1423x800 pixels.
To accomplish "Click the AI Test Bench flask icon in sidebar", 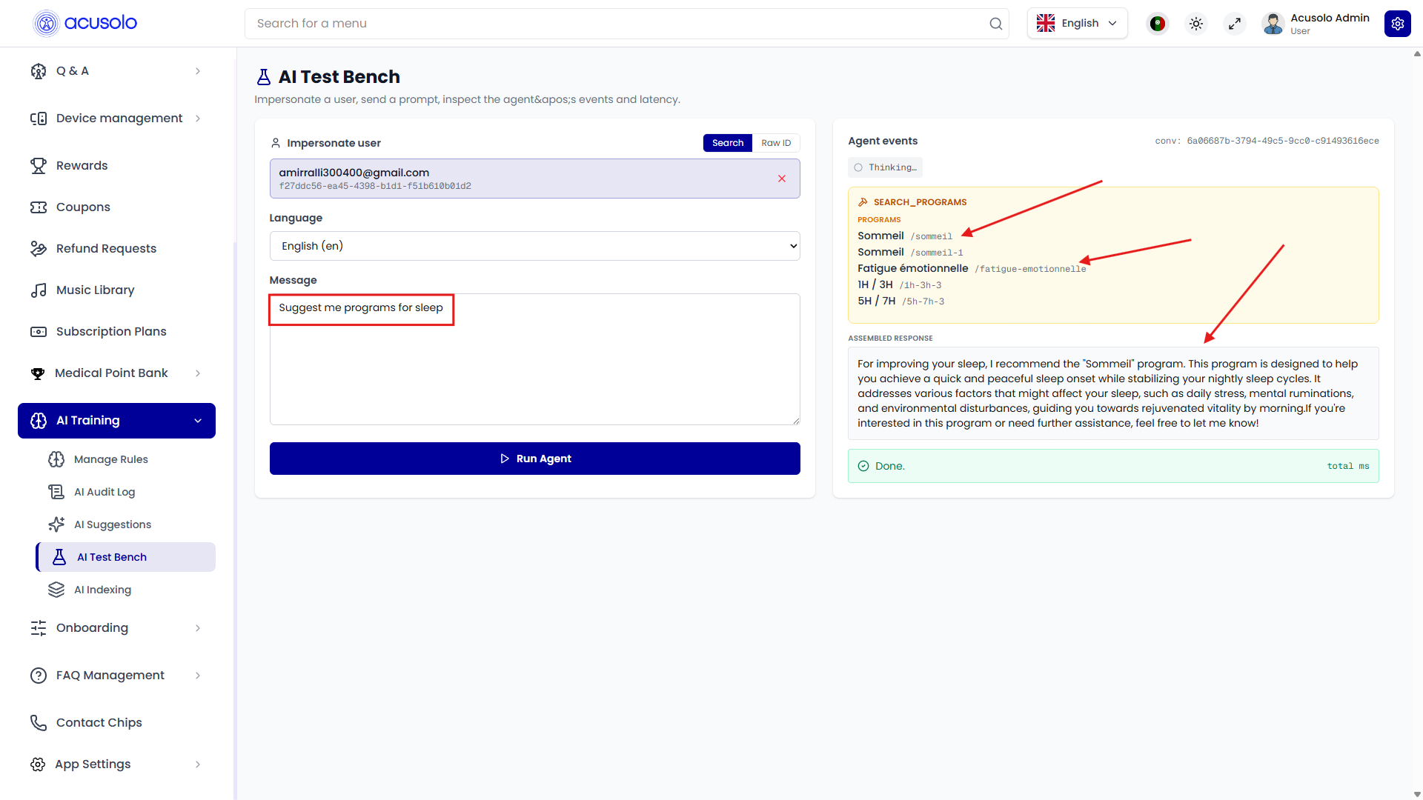I will click(59, 557).
